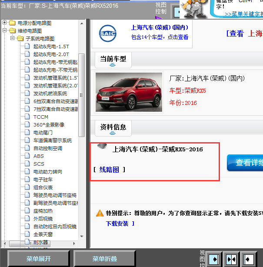Image resolution: width=263 pixels, height=267 pixels.
Task: Click the small car icon by 荣威RX5-2016 title
Action: (x=102, y=147)
